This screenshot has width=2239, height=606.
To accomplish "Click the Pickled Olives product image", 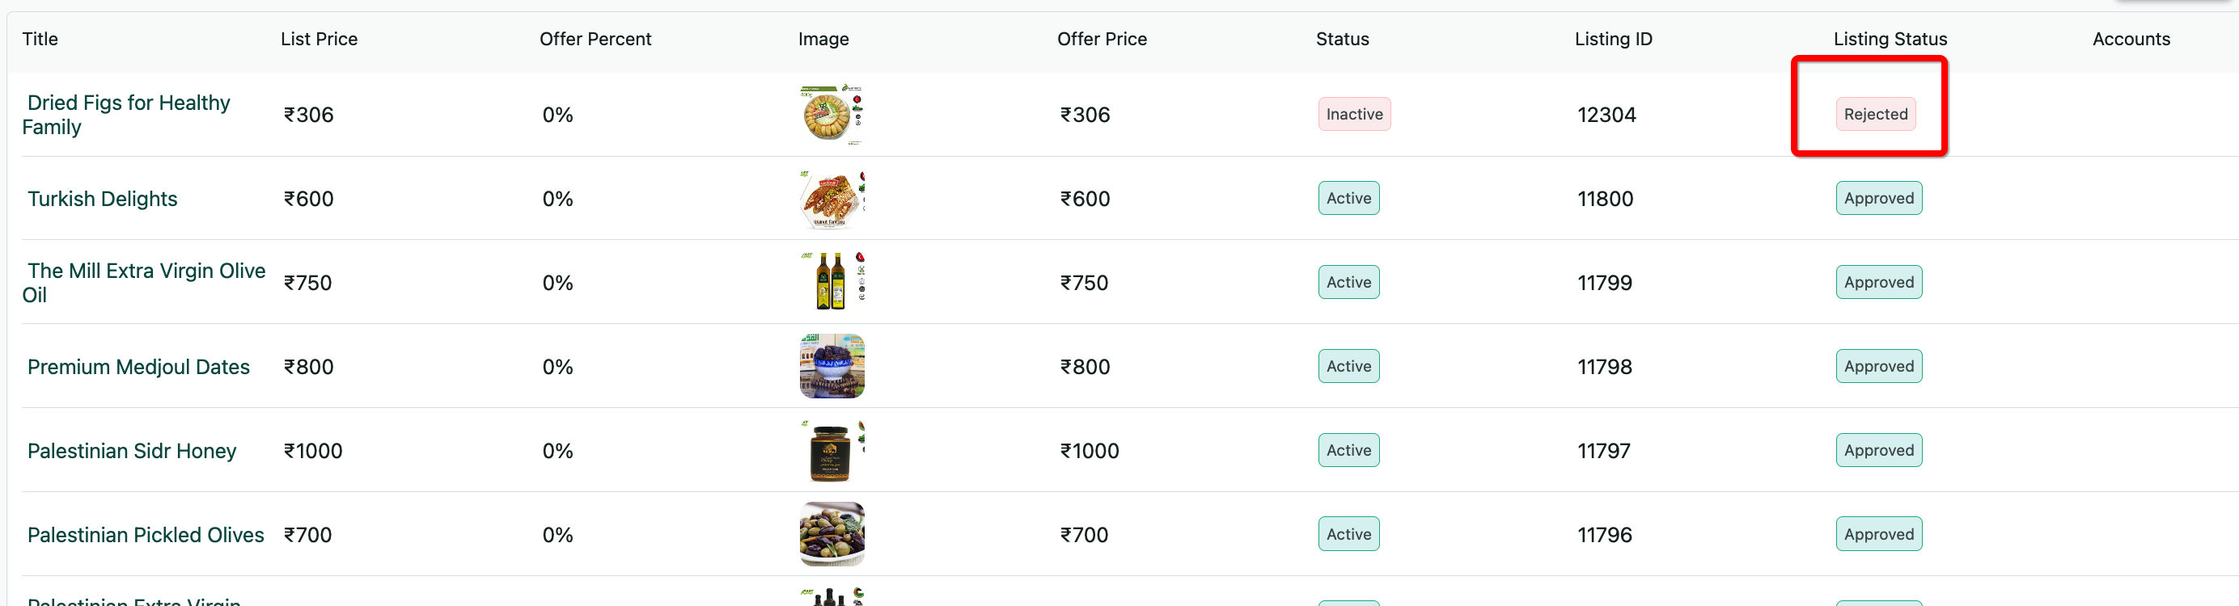I will point(831,535).
